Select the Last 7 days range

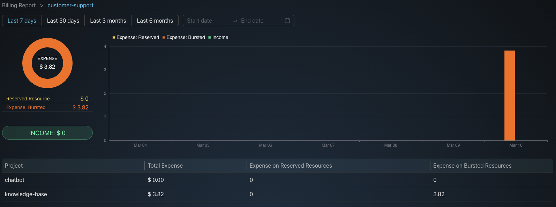click(22, 21)
